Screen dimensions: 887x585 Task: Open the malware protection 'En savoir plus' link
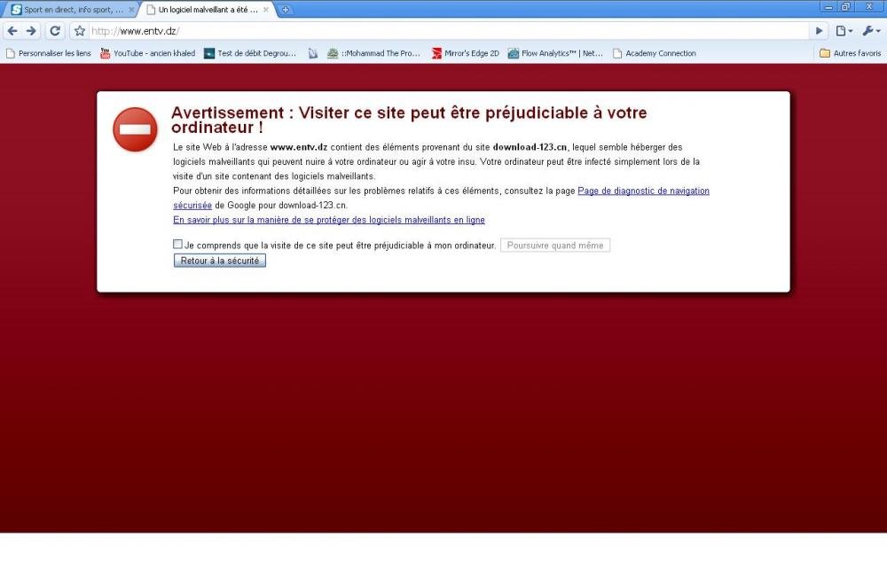coord(328,220)
